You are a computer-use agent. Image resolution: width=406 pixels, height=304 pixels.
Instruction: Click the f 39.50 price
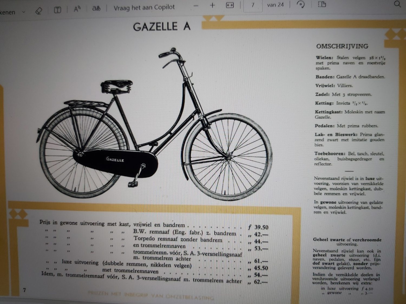tap(258, 227)
